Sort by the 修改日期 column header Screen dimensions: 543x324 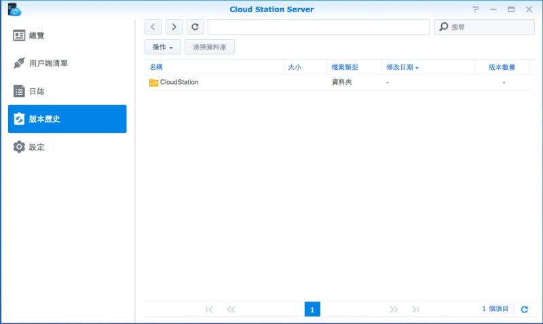click(402, 67)
